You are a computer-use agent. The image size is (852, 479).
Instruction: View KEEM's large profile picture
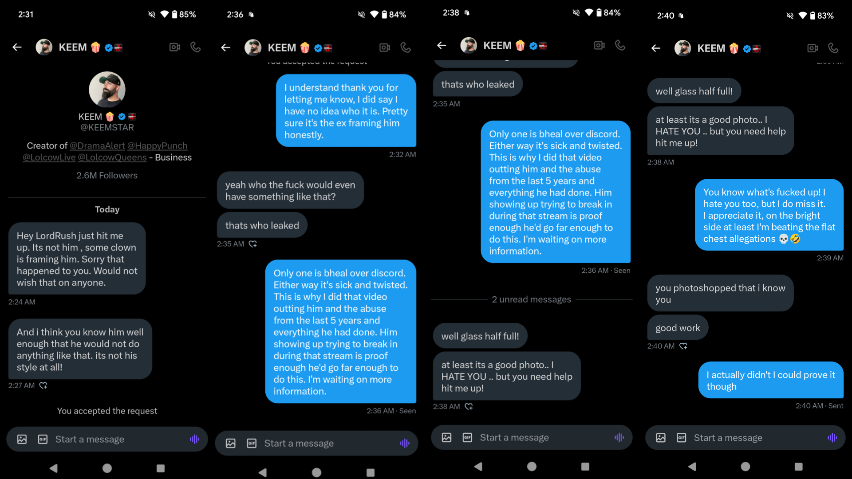pyautogui.click(x=107, y=89)
